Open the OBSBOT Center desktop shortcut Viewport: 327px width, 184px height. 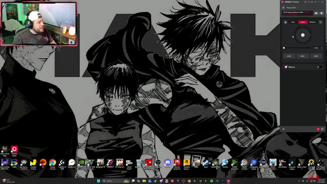14,151
